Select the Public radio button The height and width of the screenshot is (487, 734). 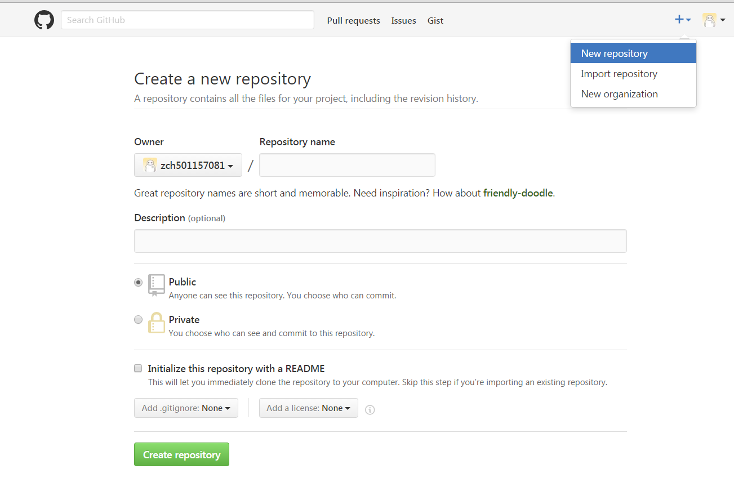139,282
